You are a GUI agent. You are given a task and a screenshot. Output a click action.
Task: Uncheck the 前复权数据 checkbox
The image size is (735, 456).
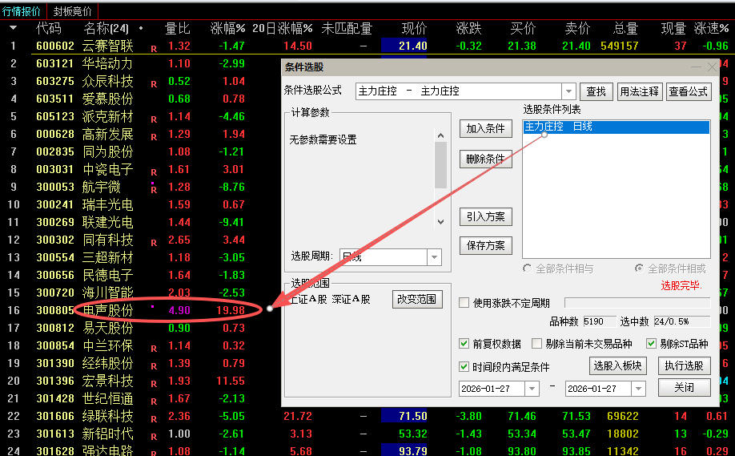point(464,344)
